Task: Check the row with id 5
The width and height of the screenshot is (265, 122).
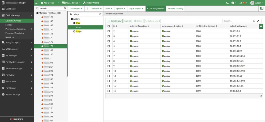Action: (109, 46)
